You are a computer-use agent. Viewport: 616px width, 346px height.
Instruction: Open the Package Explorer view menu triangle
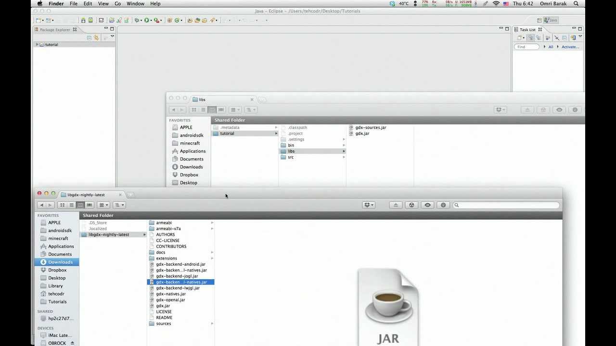[113, 37]
